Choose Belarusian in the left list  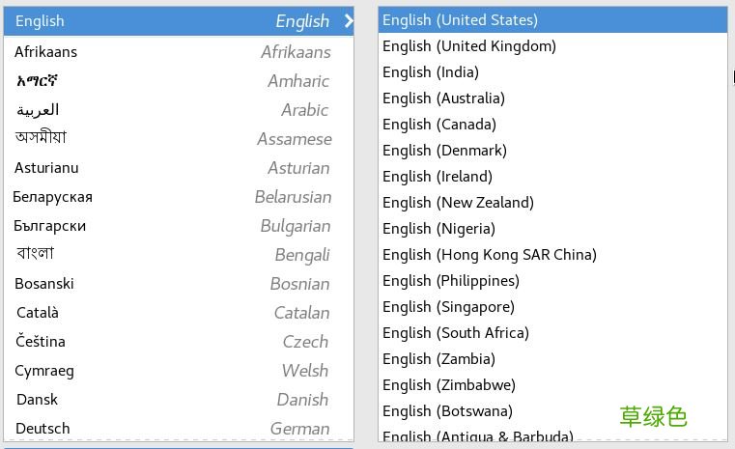[x=179, y=197]
